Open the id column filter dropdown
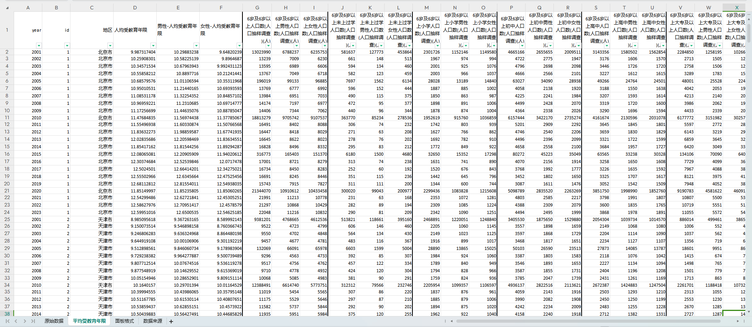This screenshot has height=327, width=752. [67, 46]
